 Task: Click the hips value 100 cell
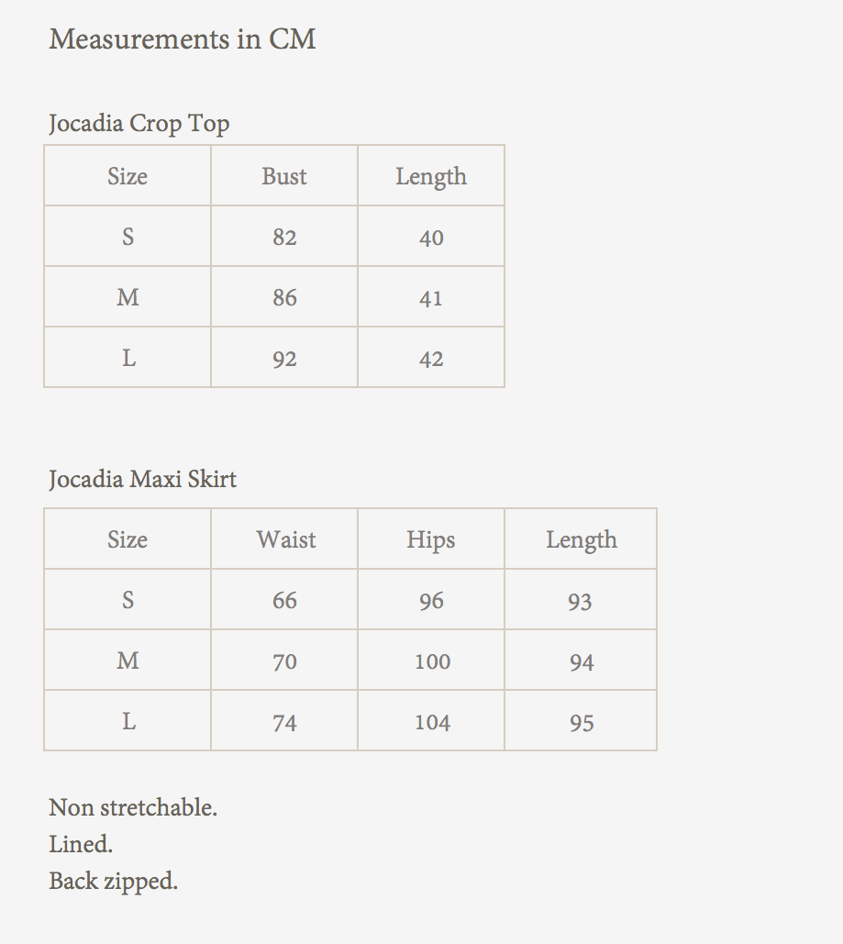coord(432,661)
